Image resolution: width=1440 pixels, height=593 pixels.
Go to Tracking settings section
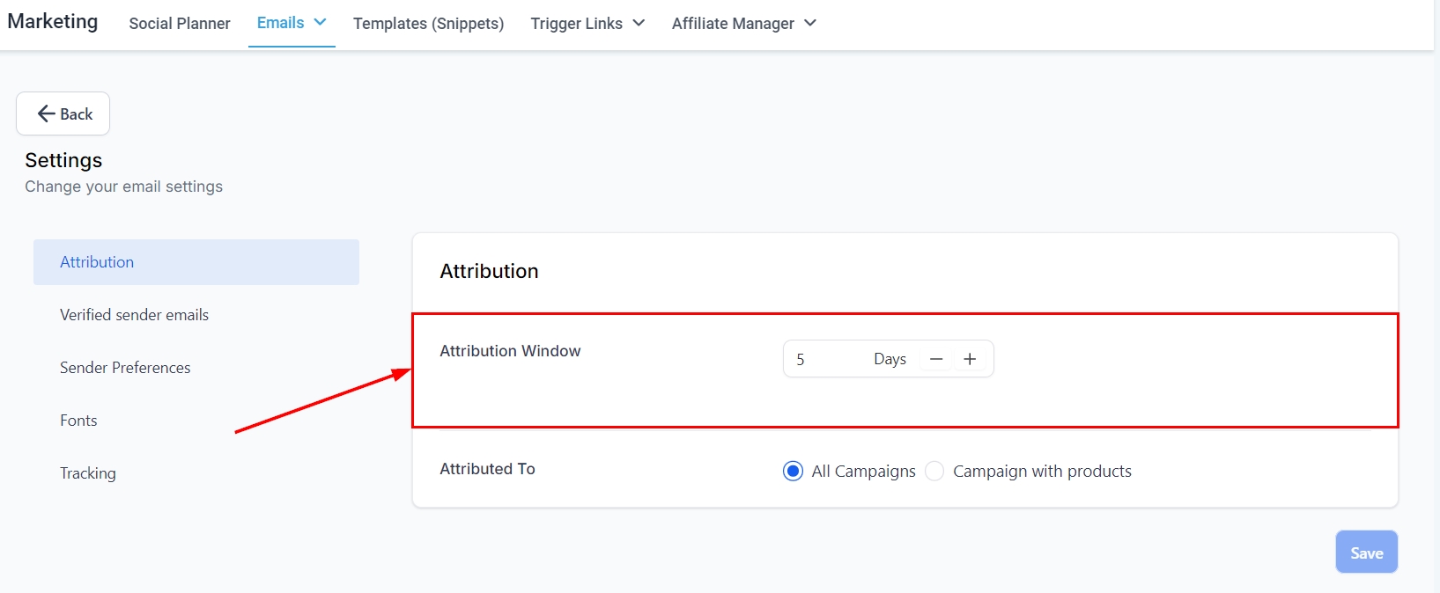(x=88, y=473)
